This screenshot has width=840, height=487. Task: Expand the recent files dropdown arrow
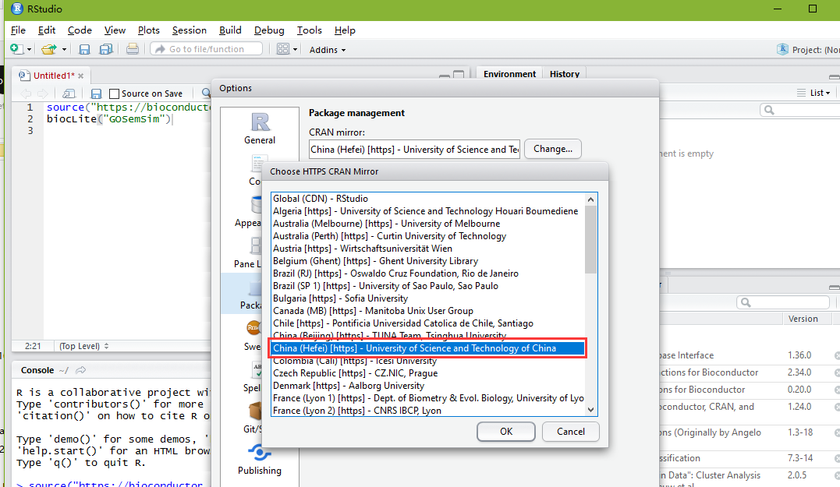pos(64,50)
